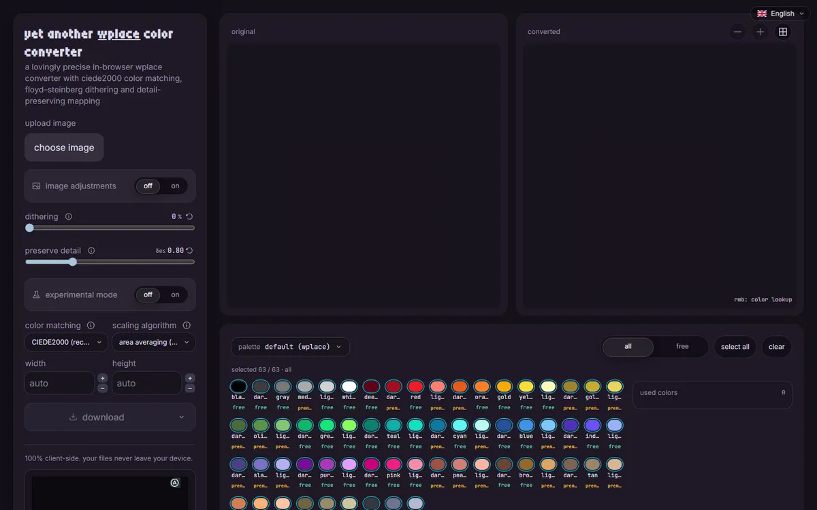Open the color matching CIEDE2000 dropdown
This screenshot has width=817, height=510.
[66, 343]
